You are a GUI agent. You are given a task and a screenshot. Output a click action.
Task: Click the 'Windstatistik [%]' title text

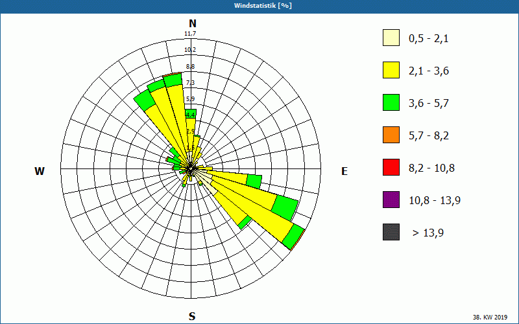(x=263, y=6)
